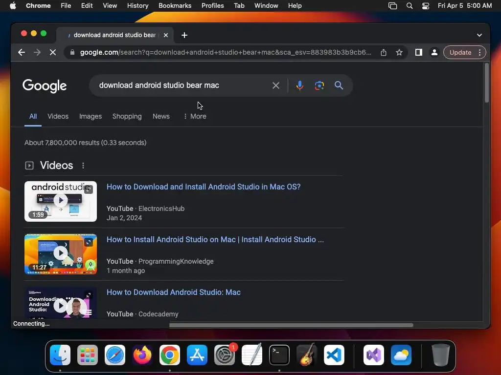Switch to News results tab

(161, 116)
